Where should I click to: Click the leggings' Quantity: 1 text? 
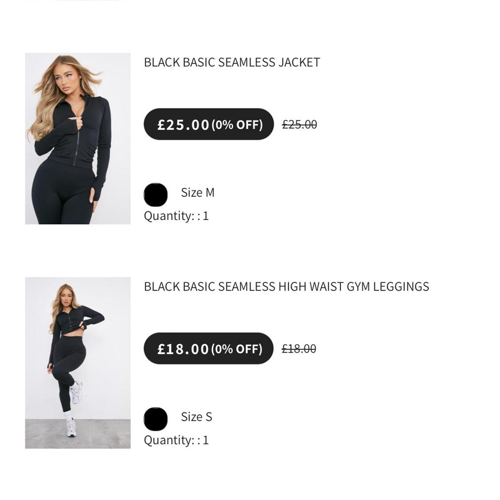coord(176,440)
